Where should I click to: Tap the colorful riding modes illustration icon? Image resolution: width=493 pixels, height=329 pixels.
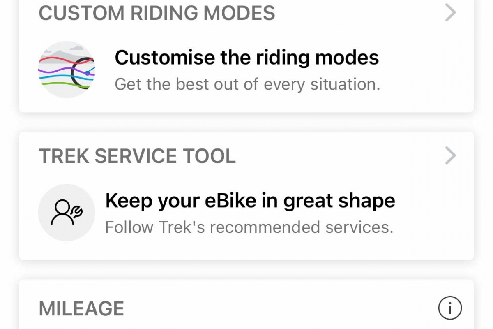coord(67,70)
